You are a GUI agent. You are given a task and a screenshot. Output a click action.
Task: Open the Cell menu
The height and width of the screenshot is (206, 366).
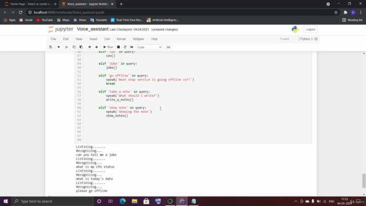click(107, 39)
